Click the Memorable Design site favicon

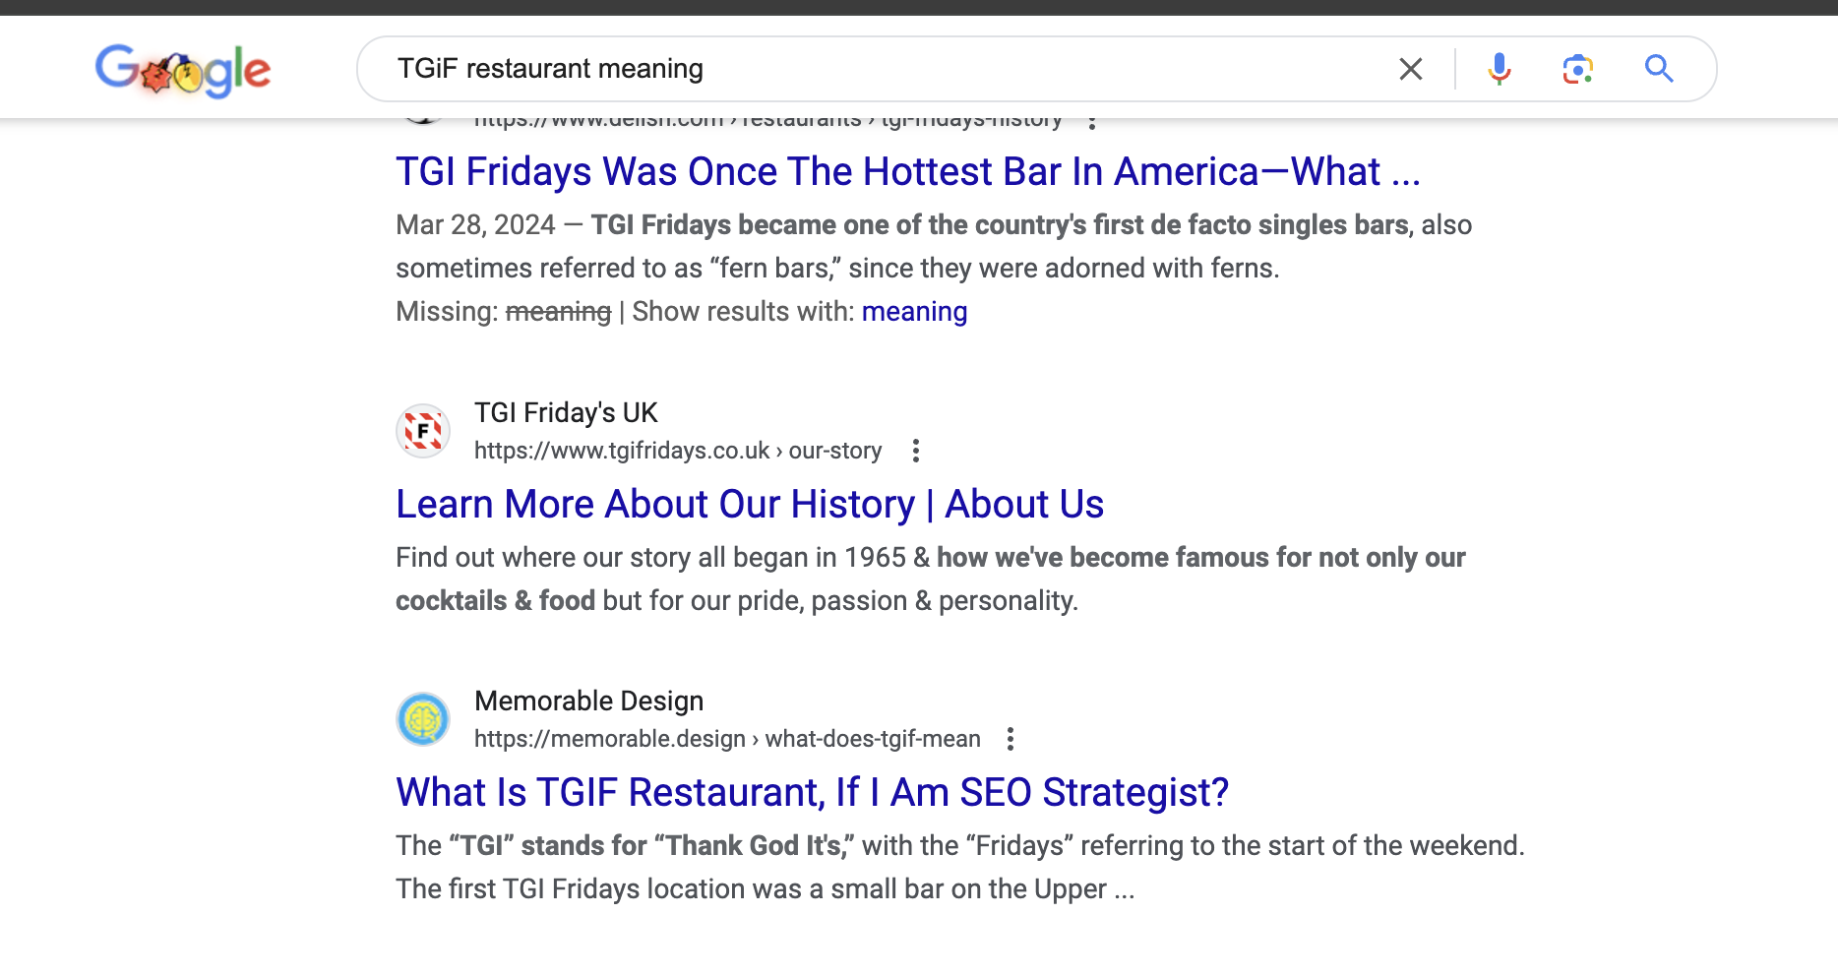[423, 718]
